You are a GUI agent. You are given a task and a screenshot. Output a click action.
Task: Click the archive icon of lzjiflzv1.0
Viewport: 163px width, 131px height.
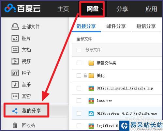click(x=91, y=126)
